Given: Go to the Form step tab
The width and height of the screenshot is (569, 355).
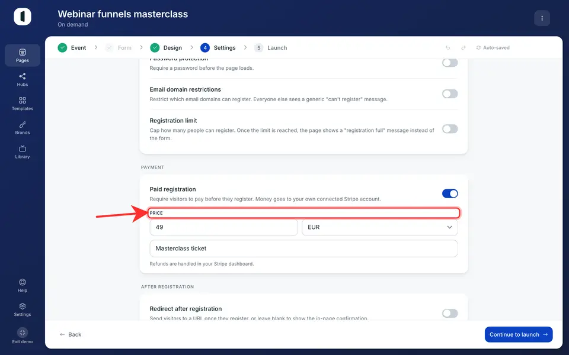Looking at the screenshot, I should pos(119,48).
